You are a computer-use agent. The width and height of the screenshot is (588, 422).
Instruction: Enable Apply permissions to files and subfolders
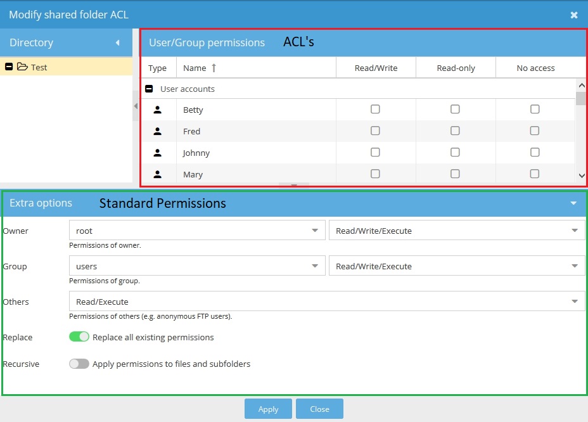(79, 364)
